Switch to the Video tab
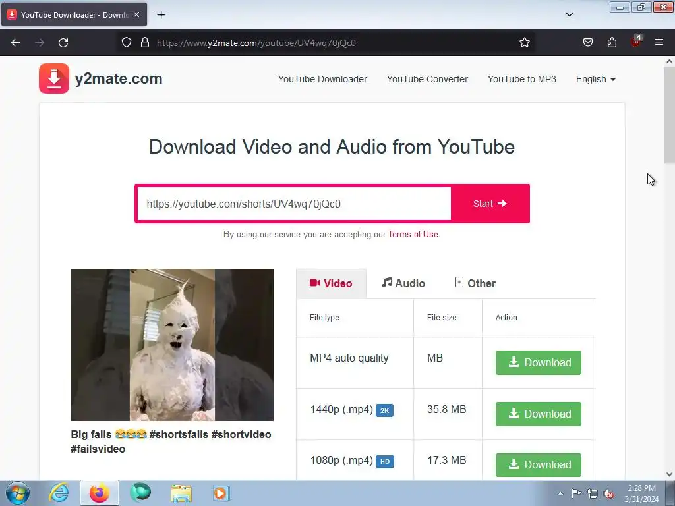Image resolution: width=675 pixels, height=506 pixels. pos(331,283)
